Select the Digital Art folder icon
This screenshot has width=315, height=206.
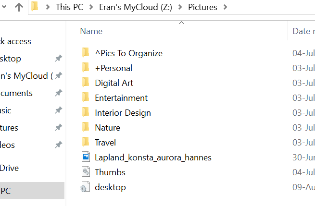[86, 82]
